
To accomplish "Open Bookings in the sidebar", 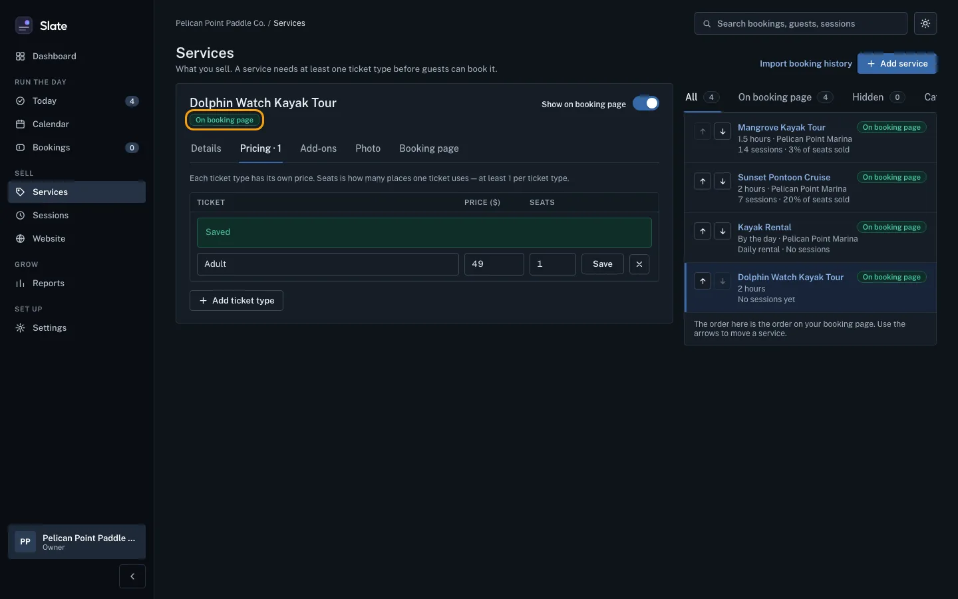I will [x=77, y=148].
